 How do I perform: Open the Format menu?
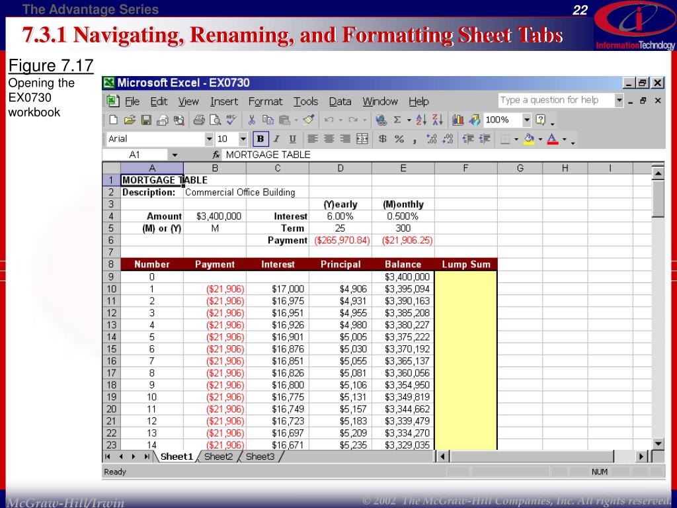click(265, 101)
